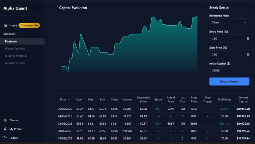Click the Home house icon
Image resolution: width=255 pixels, height=144 pixels.
pos(5,25)
